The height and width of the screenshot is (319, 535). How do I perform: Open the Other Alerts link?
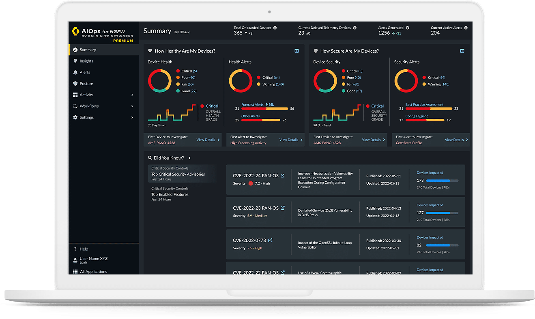(x=250, y=116)
